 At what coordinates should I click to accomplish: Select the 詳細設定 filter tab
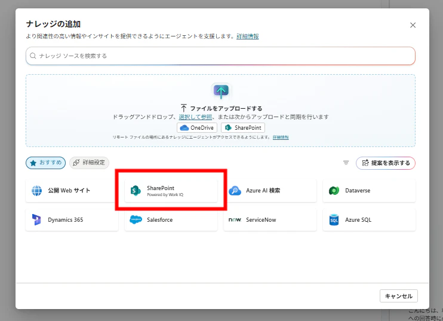(89, 163)
